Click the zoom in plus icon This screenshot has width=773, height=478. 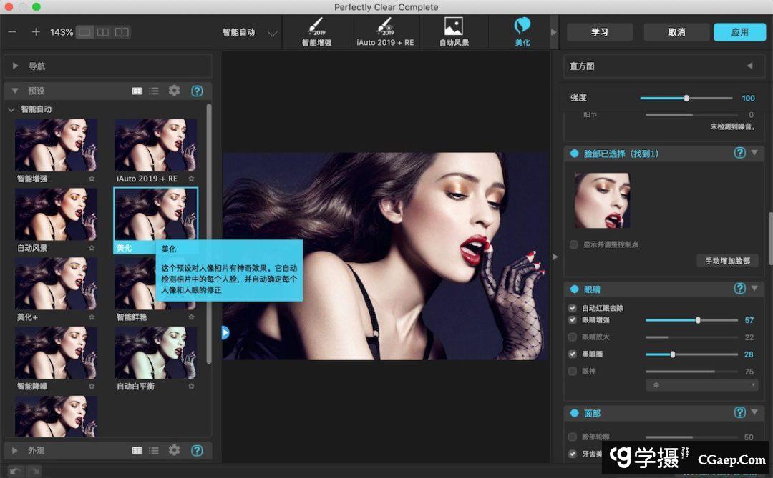pyautogui.click(x=36, y=32)
